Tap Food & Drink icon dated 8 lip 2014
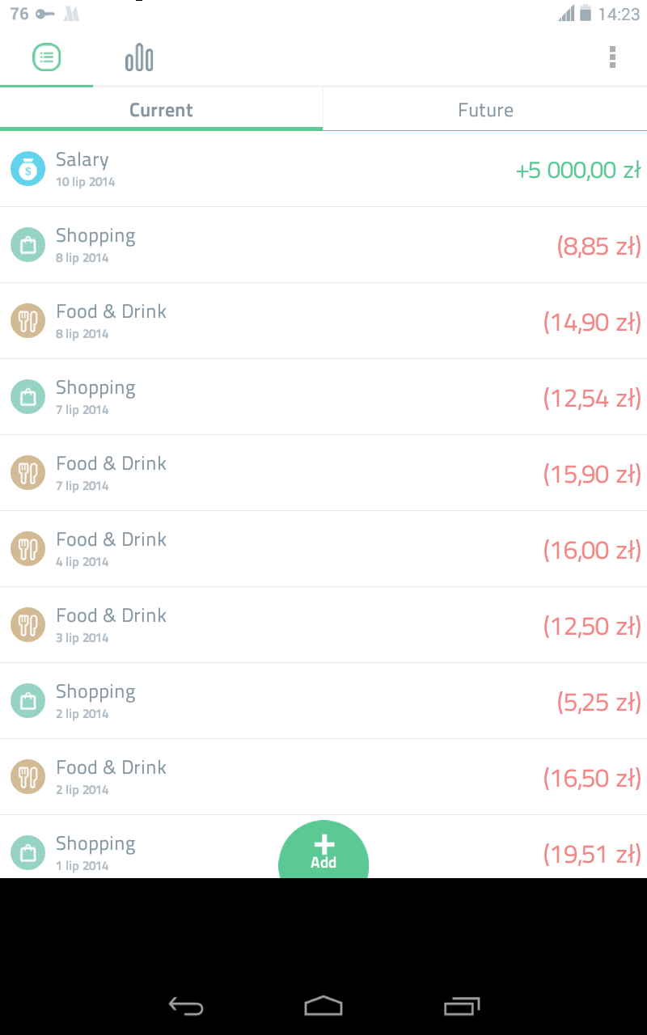The width and height of the screenshot is (647, 1035). tap(27, 321)
